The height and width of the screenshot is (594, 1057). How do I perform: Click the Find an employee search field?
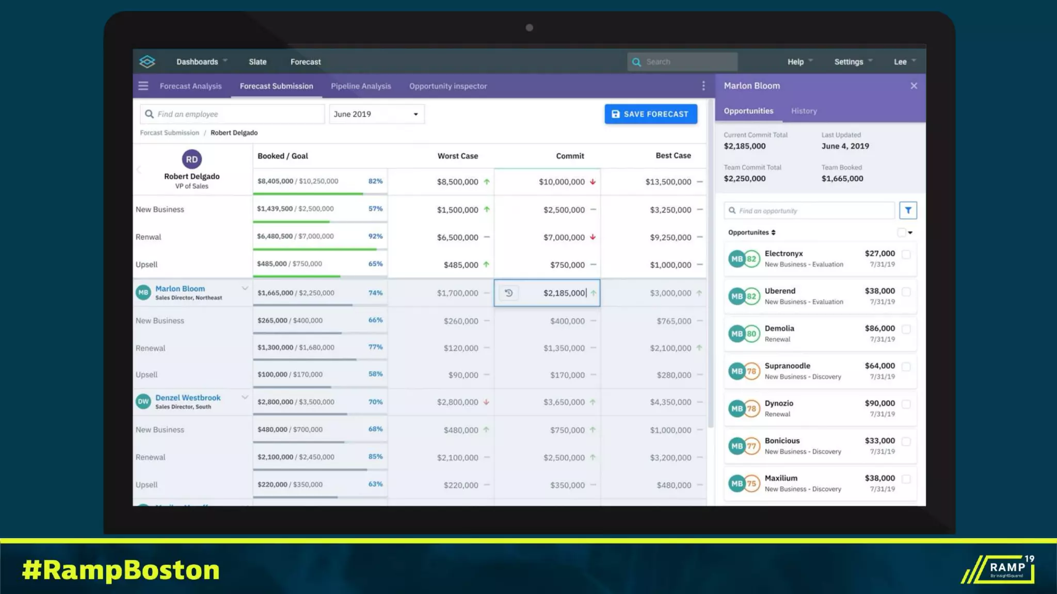[x=232, y=114]
